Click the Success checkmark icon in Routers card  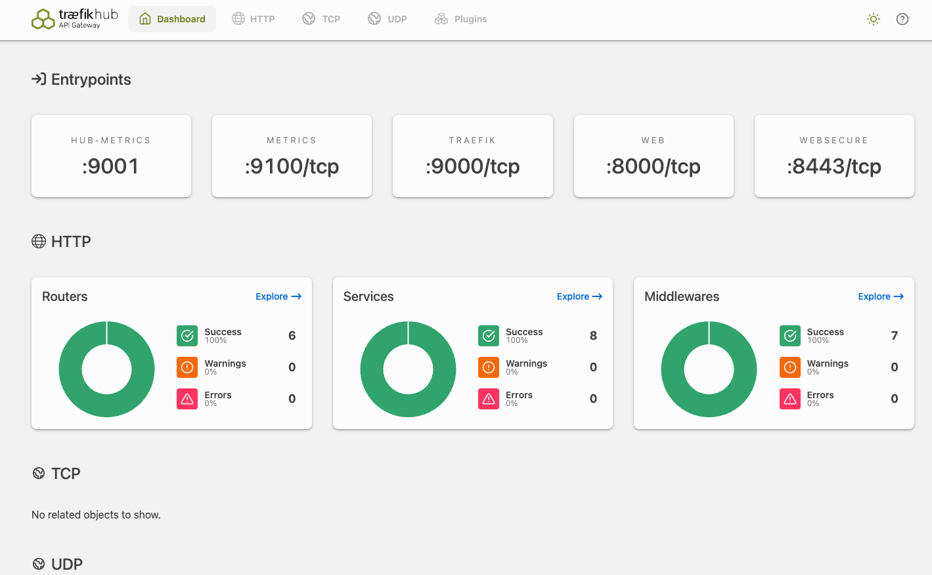coord(187,336)
